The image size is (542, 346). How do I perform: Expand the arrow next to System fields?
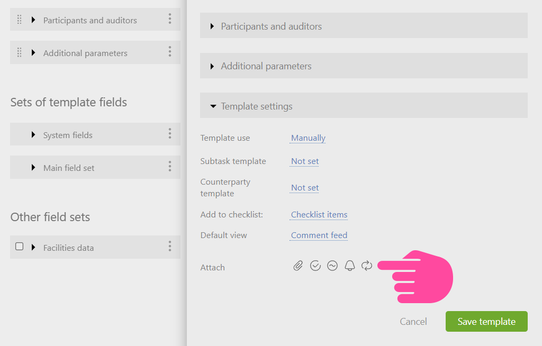coord(33,134)
